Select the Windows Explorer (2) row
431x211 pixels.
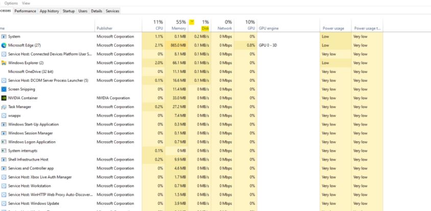tap(191, 63)
